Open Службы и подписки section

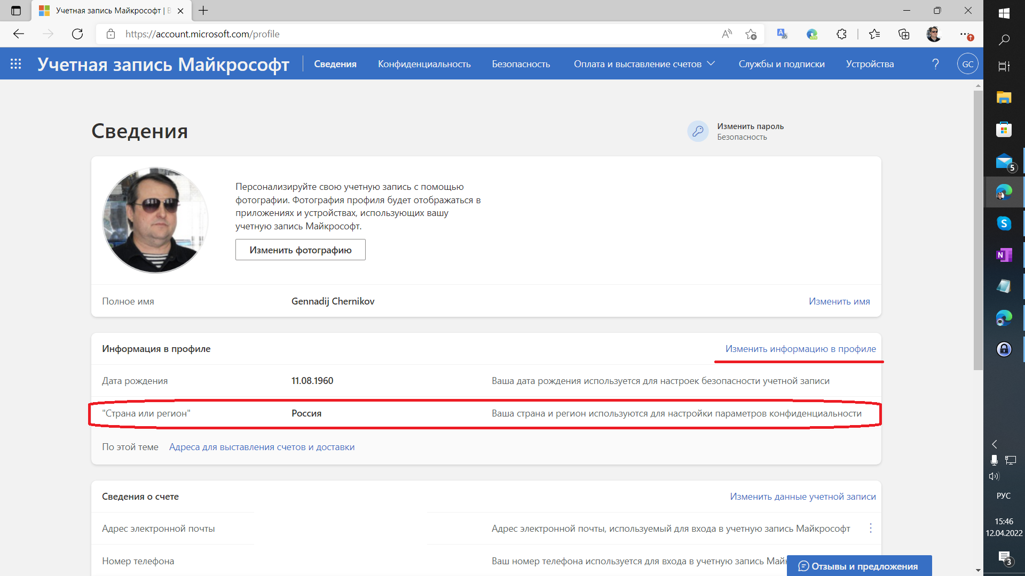782,64
